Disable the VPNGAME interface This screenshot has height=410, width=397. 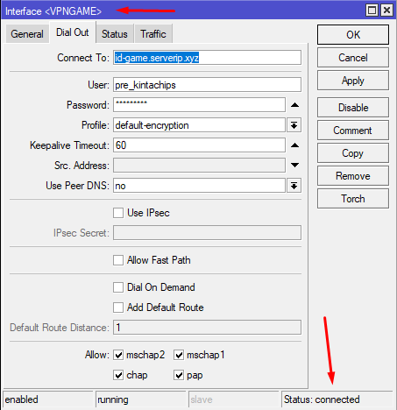(353, 108)
